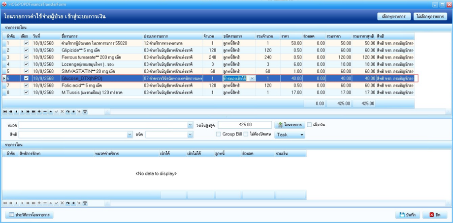Click the โอนรายการ transfer button

point(290,125)
